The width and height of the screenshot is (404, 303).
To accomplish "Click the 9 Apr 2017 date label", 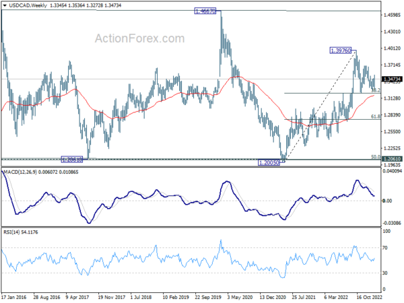I will [77, 297].
